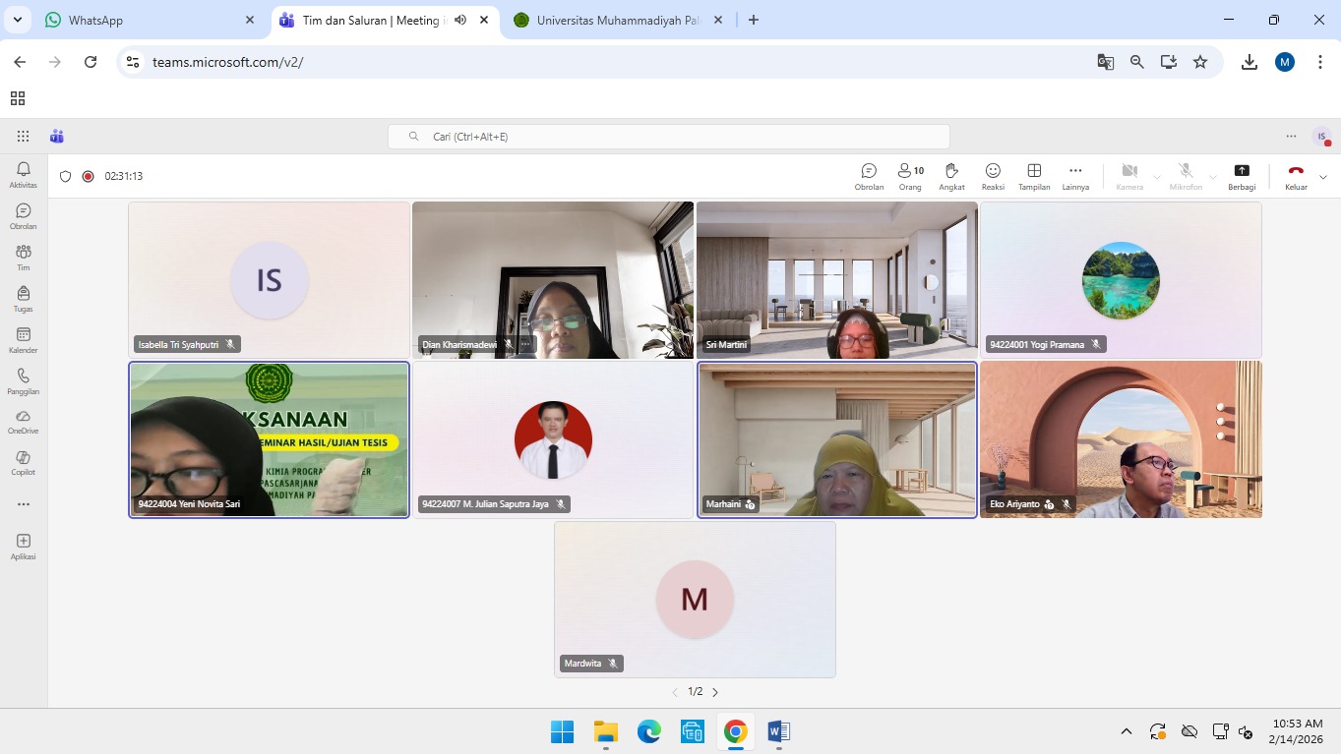This screenshot has height=754, width=1341.
Task: Expand the Mikrofon device options chevron
Action: click(x=1212, y=177)
